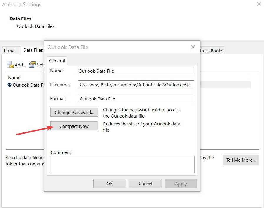Confirm with the OK button

[x=109, y=184]
